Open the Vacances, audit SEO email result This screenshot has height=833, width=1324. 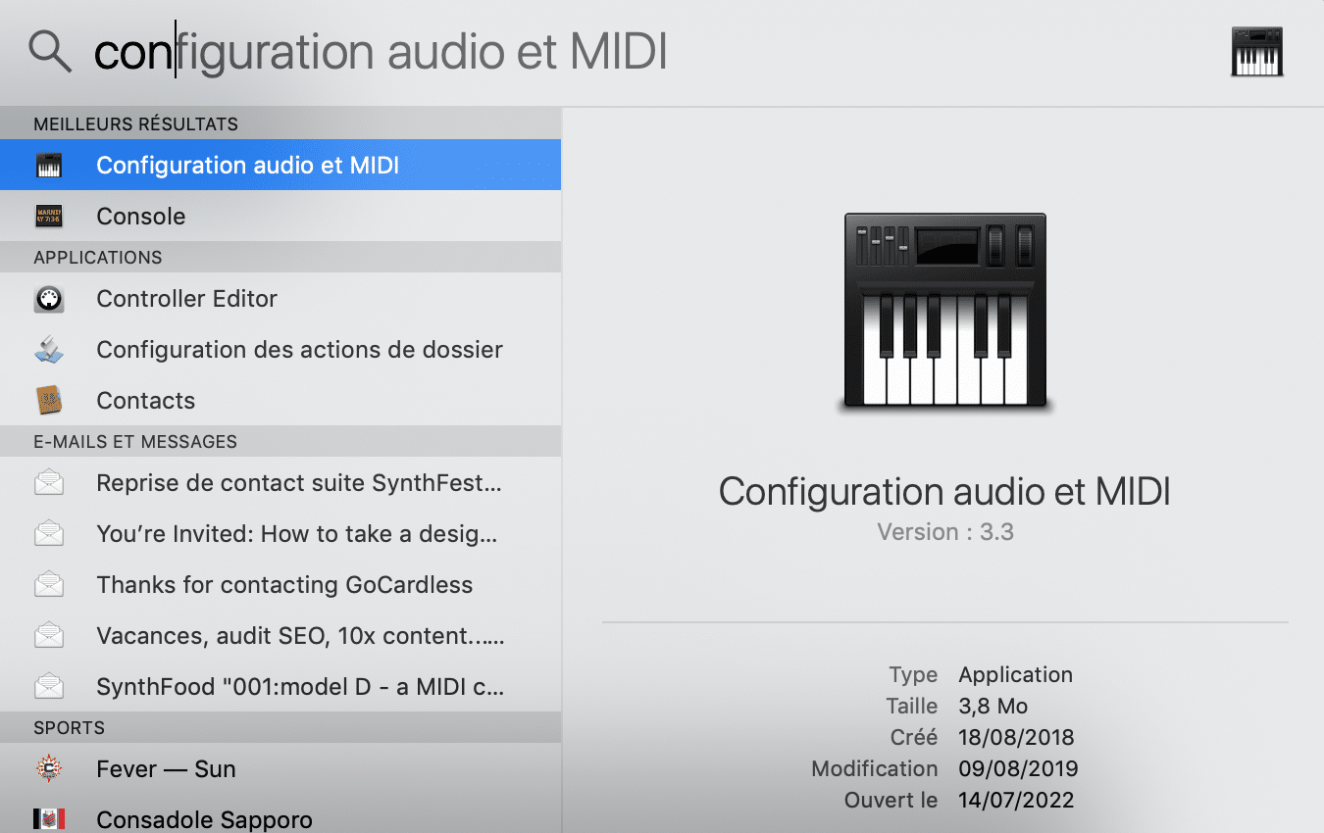click(280, 635)
